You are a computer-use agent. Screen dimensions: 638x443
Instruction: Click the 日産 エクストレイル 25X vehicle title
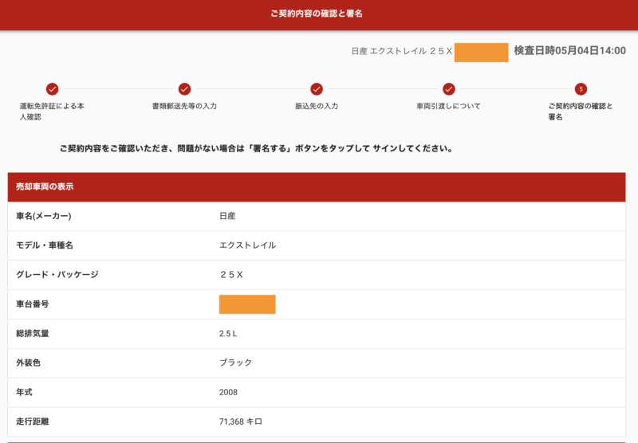(x=402, y=51)
